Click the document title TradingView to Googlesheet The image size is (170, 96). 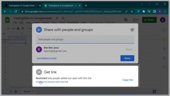pyautogui.click(x=32, y=18)
